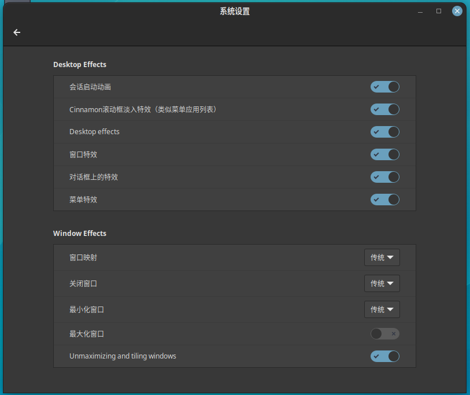Close the 系统设置 window
470x395 pixels.
click(457, 11)
